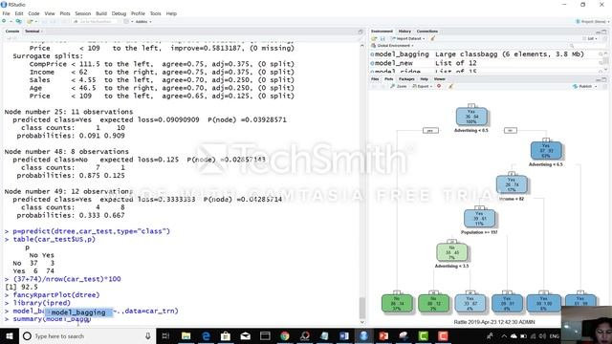
Task: Click the green Camtasia icon on taskbar
Action: tap(423, 336)
